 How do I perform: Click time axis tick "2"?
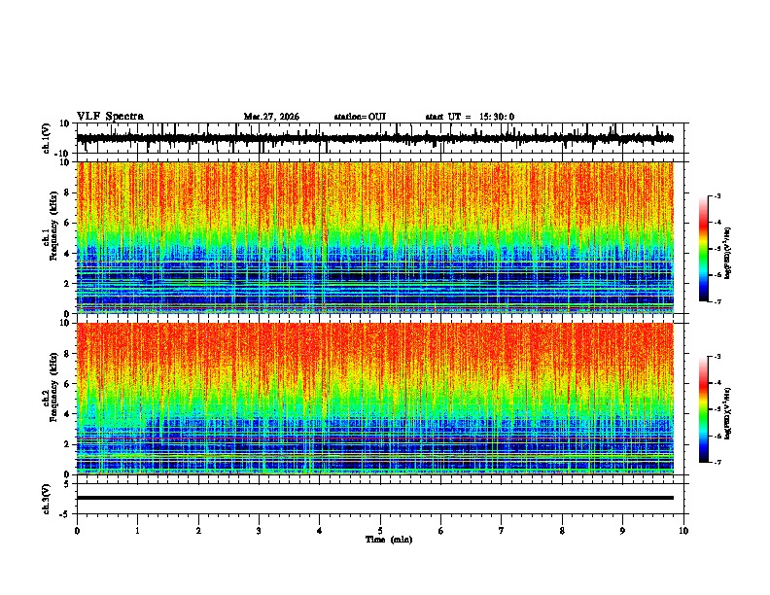tap(198, 531)
